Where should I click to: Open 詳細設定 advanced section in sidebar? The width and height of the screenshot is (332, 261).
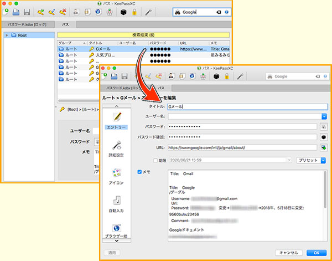[116, 149]
